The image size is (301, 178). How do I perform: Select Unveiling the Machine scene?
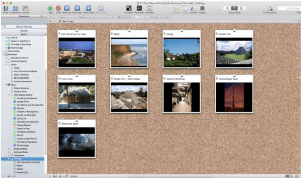coord(27,98)
